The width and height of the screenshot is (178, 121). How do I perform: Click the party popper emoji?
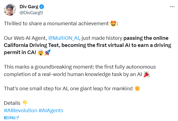[x=146, y=74]
